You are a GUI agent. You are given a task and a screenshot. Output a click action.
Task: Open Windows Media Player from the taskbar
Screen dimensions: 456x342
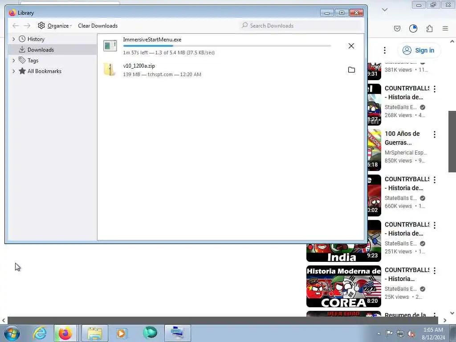[x=121, y=333]
